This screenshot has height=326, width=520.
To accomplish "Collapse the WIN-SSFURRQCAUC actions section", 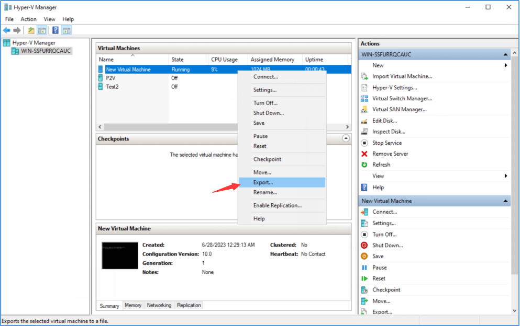I will click(505, 54).
